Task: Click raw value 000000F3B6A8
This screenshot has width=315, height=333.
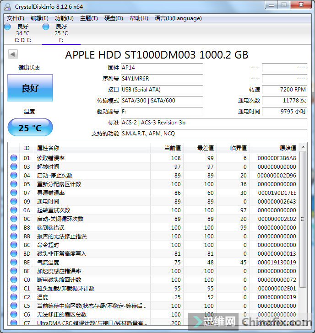Action: (x=277, y=158)
